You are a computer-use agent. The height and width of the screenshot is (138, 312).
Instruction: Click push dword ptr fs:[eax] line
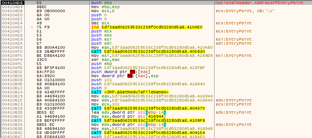click(121, 72)
